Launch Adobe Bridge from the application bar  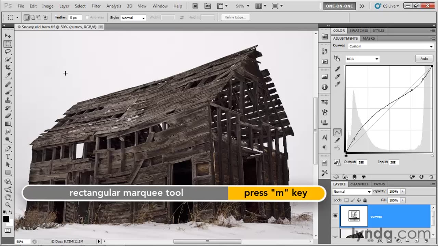pos(195,6)
